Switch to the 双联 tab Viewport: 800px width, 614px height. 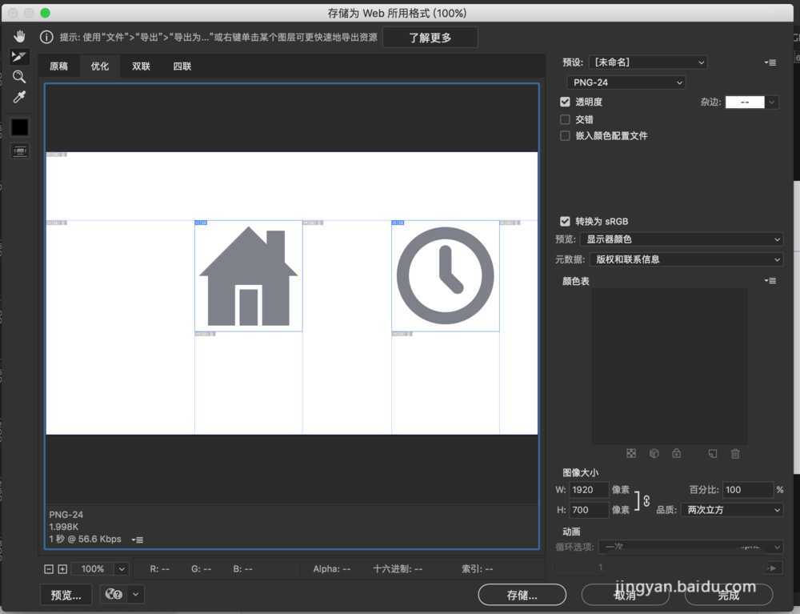coord(141,66)
